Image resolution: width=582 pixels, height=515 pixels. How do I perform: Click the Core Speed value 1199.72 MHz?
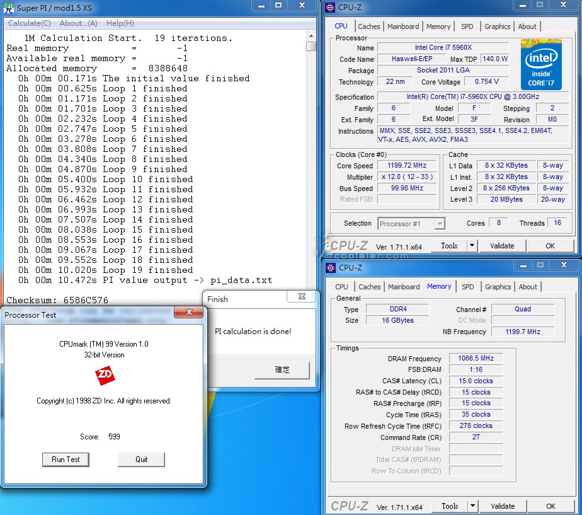tap(407, 165)
